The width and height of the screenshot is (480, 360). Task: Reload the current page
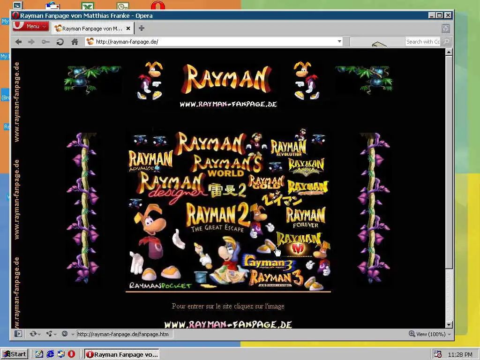[x=60, y=42]
